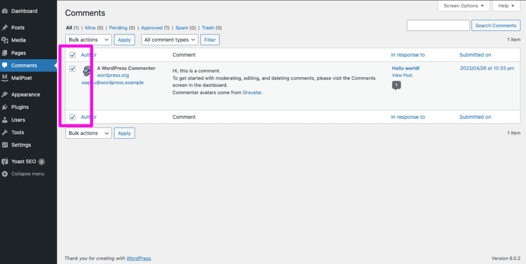Click the Yoast SEO icon
This screenshot has width=526, height=264.
pos(5,161)
